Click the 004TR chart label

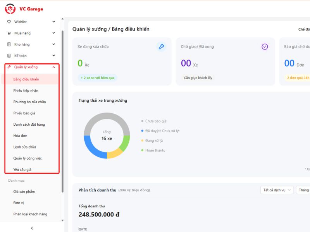tap(83, 229)
